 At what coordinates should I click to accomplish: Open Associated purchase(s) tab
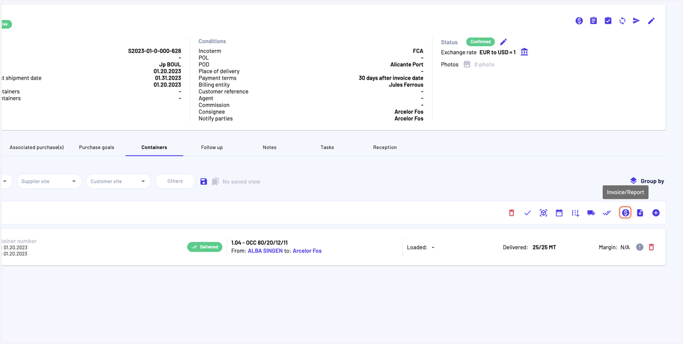point(36,147)
